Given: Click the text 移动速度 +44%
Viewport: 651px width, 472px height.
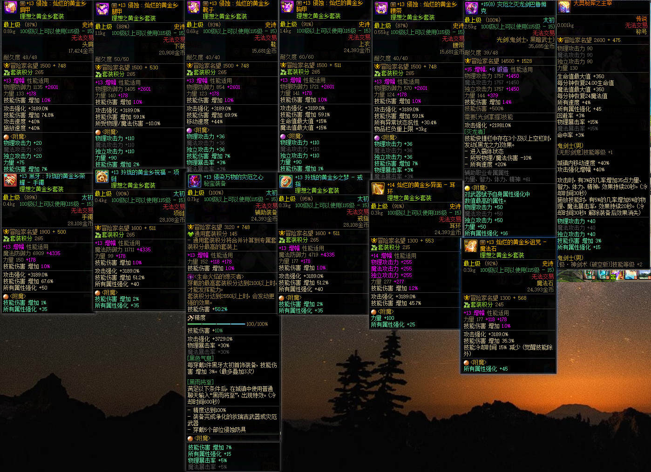Looking at the screenshot, I should 204,121.
